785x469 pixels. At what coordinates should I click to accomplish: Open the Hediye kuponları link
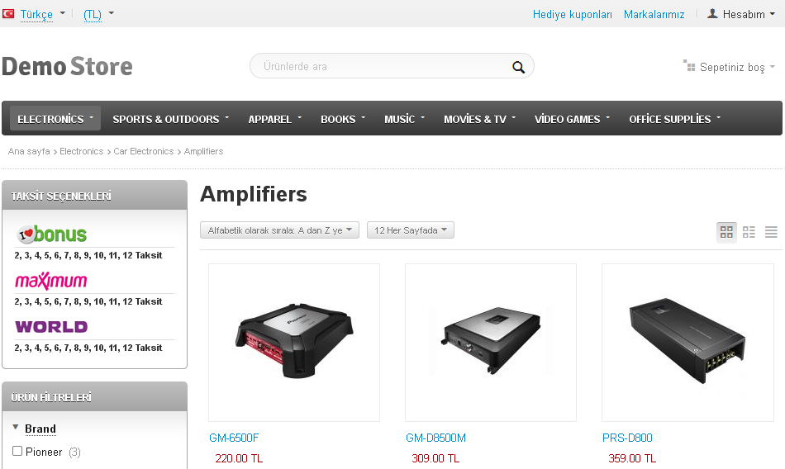point(573,15)
